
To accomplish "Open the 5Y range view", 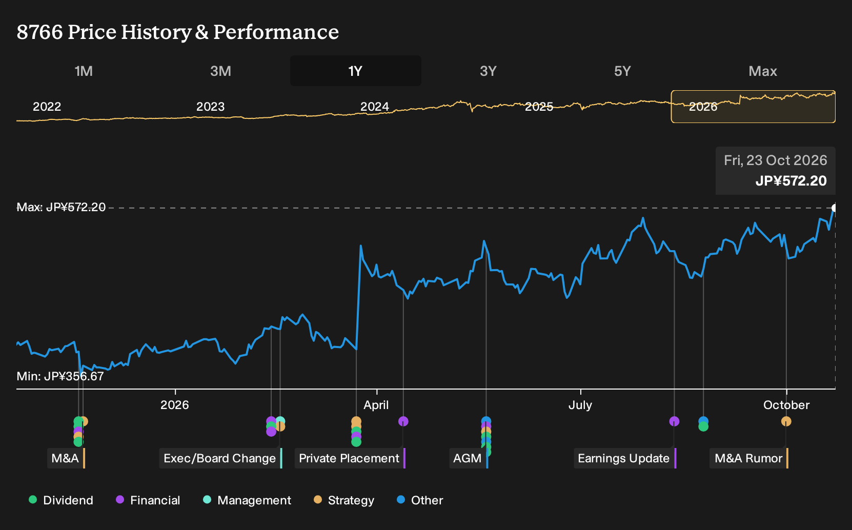I will click(x=622, y=71).
